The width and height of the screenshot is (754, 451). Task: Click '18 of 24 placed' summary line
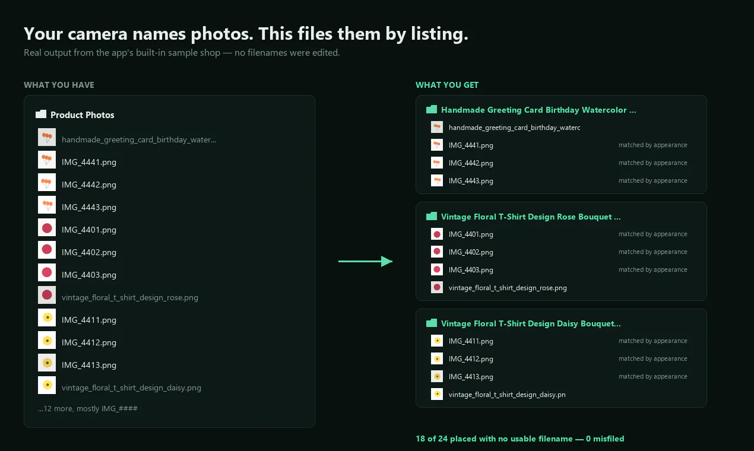(520, 439)
